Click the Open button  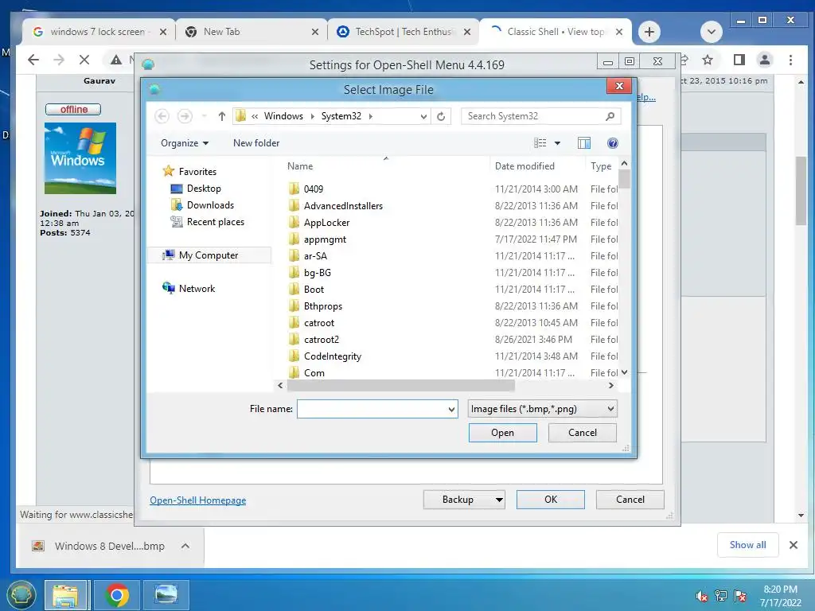click(x=503, y=433)
